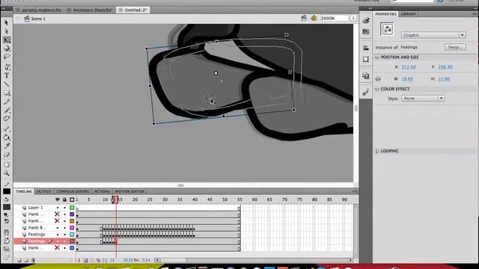The image size is (479, 269).
Task: Select the Bone tool
Action: (7, 129)
